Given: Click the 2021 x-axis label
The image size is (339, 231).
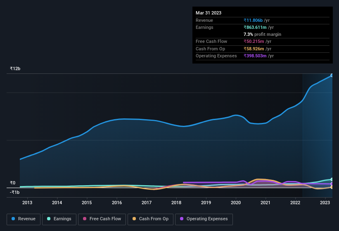Looking at the screenshot, I should point(266,203).
